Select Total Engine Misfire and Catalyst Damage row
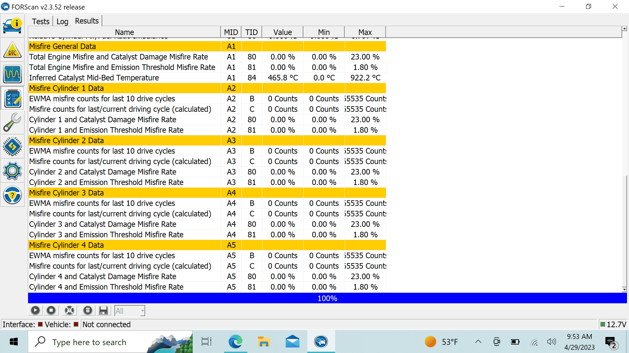629x353 pixels. pos(207,57)
